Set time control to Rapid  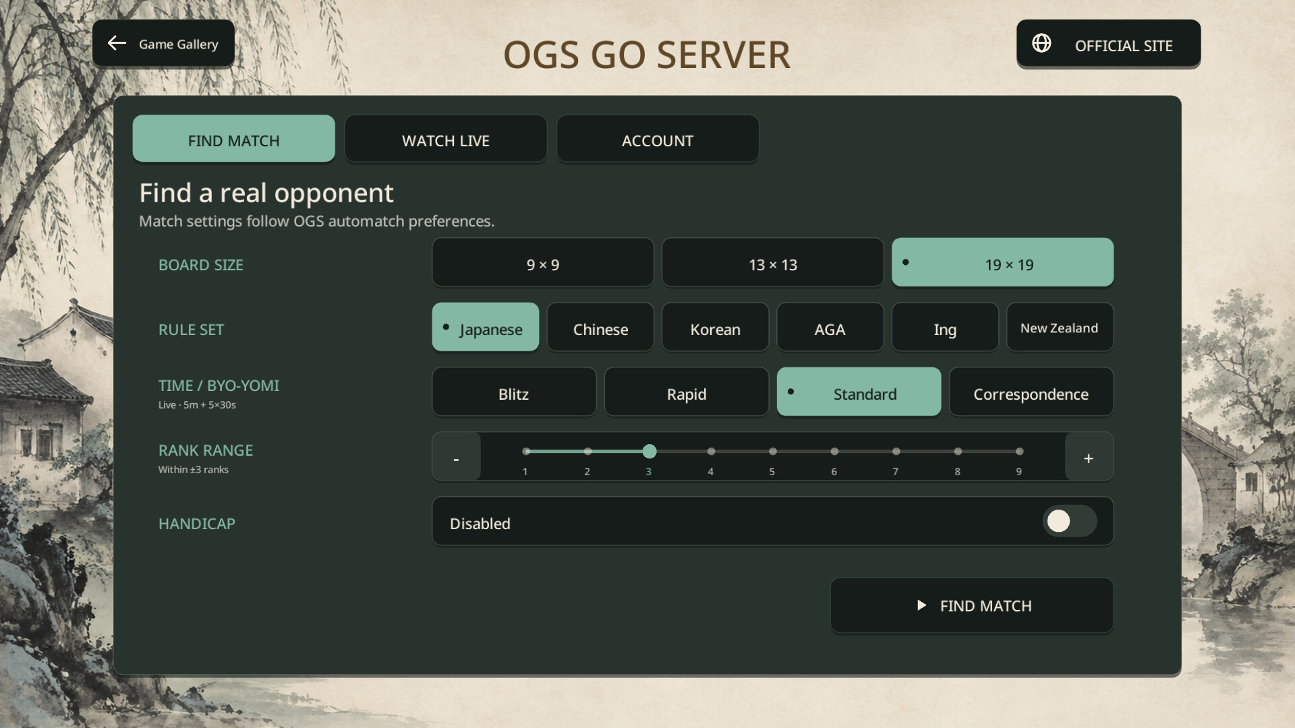pos(687,392)
